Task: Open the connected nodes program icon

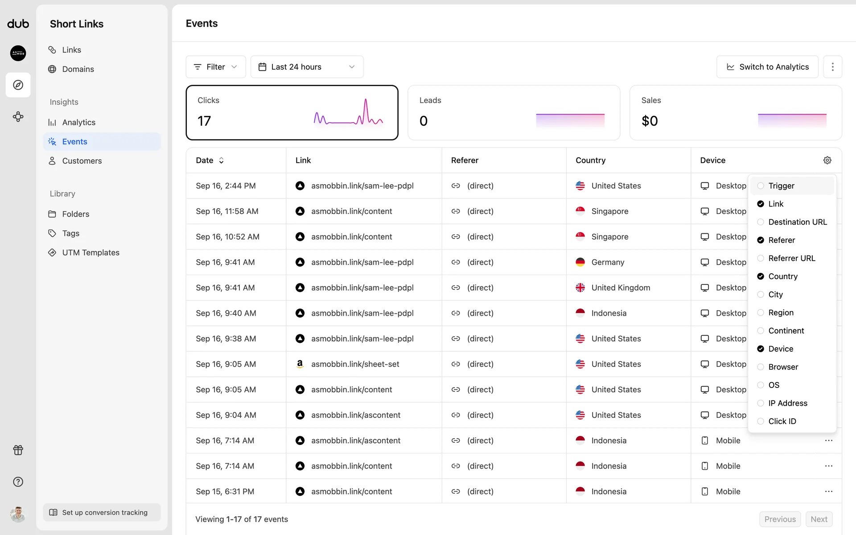Action: coord(18,117)
